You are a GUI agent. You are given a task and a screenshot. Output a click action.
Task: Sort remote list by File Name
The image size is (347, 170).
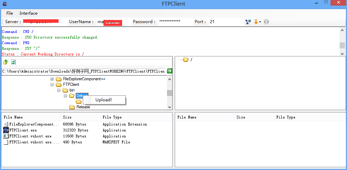tap(205, 117)
